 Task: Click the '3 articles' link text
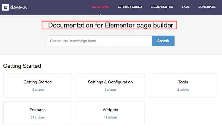coord(183,90)
